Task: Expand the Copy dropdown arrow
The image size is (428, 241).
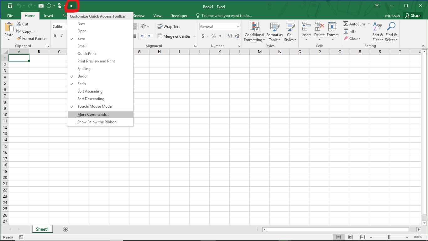Action: (x=35, y=31)
